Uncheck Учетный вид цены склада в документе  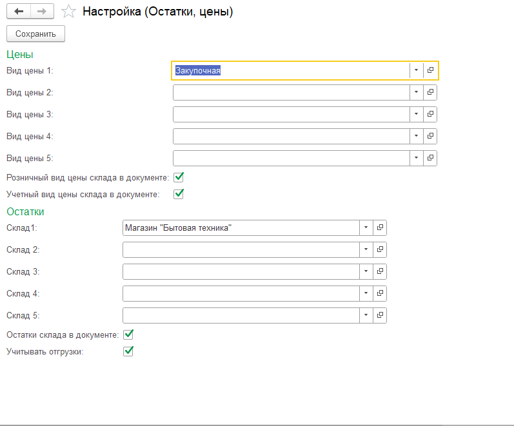(179, 194)
